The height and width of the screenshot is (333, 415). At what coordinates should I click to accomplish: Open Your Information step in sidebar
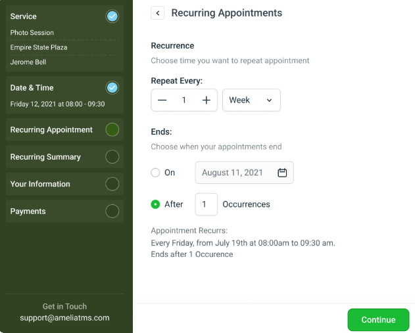coord(40,184)
